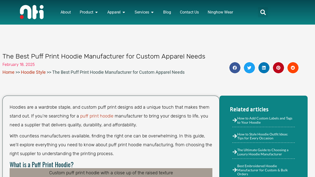Viewport: 315px width, 177px height.
Task: Open Contact Us page
Action: 189,12
